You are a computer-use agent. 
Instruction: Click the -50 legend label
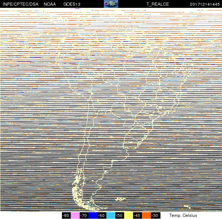[120, 215]
